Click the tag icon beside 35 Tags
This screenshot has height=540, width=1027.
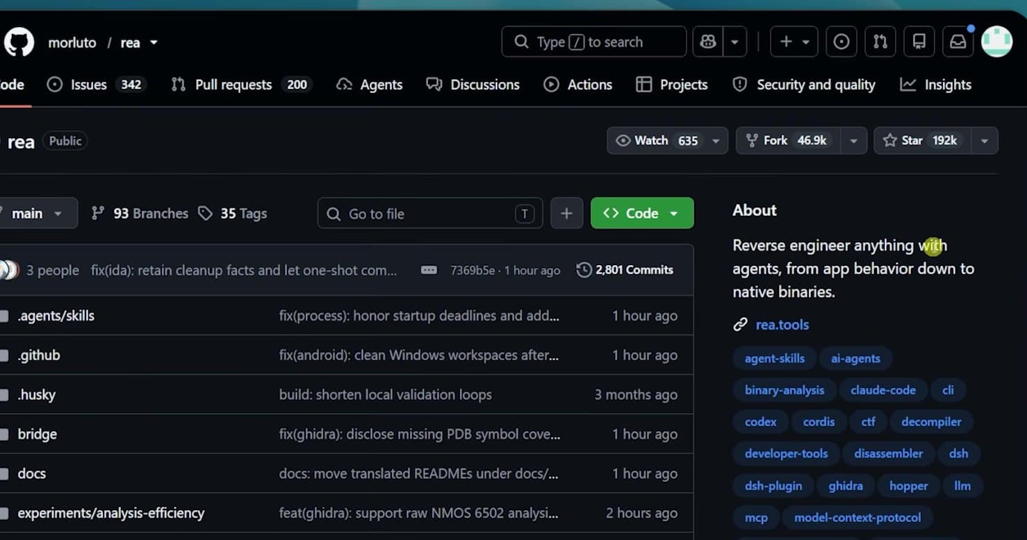205,214
